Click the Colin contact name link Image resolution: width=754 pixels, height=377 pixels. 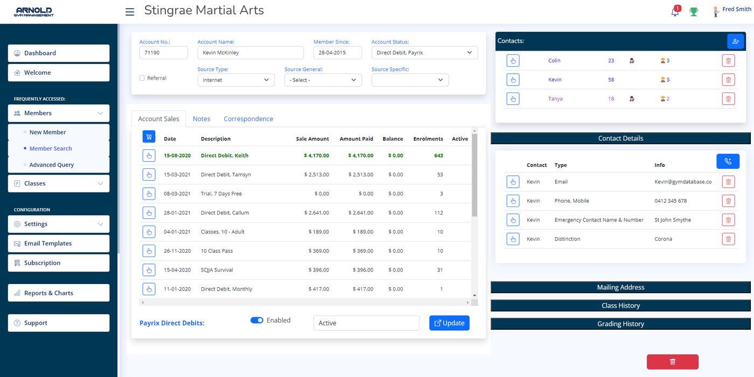pyautogui.click(x=554, y=61)
